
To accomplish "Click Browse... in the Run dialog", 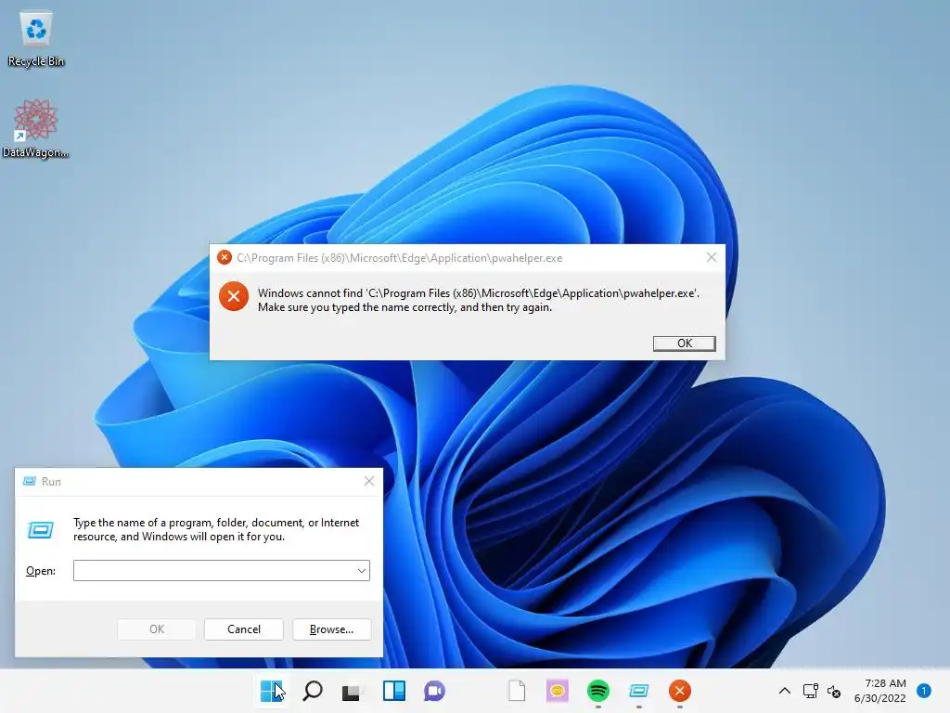I will click(331, 629).
